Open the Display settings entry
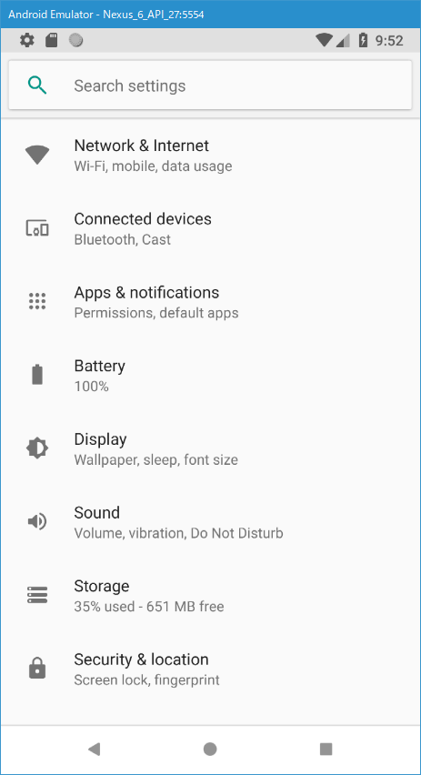The image size is (421, 775). click(211, 448)
